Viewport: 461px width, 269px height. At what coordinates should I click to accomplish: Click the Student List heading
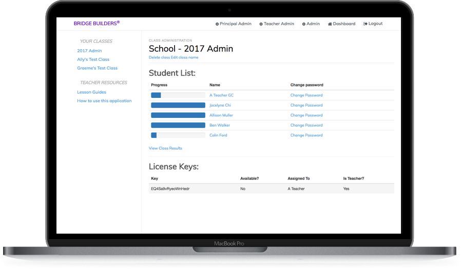(x=172, y=73)
